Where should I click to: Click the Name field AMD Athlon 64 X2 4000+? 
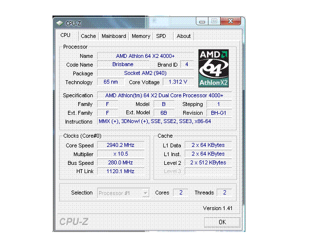click(x=145, y=56)
